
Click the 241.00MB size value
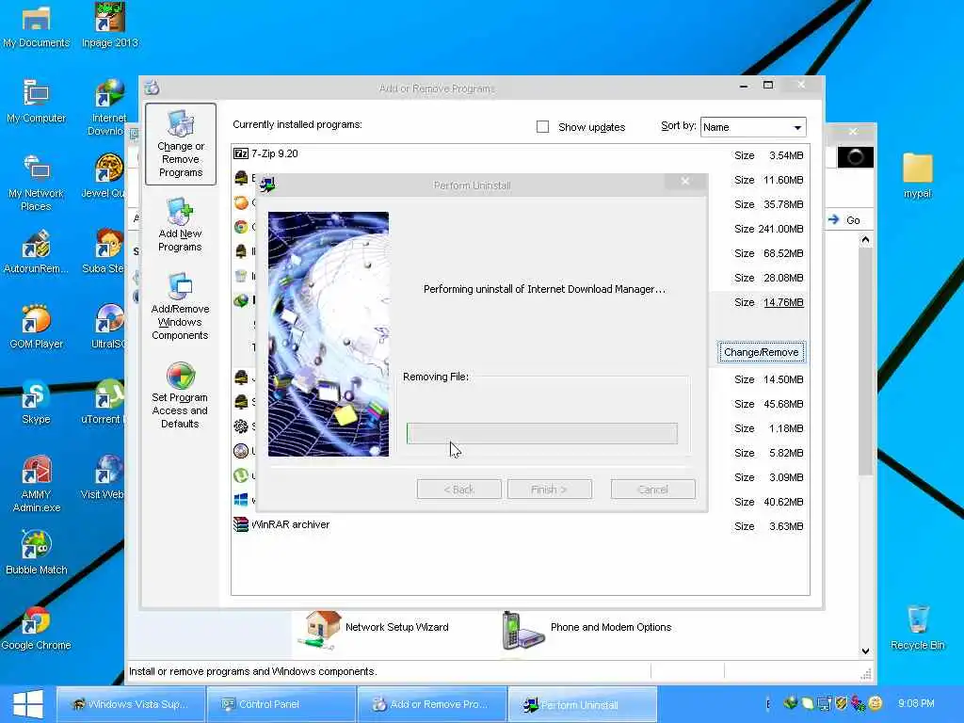780,229
